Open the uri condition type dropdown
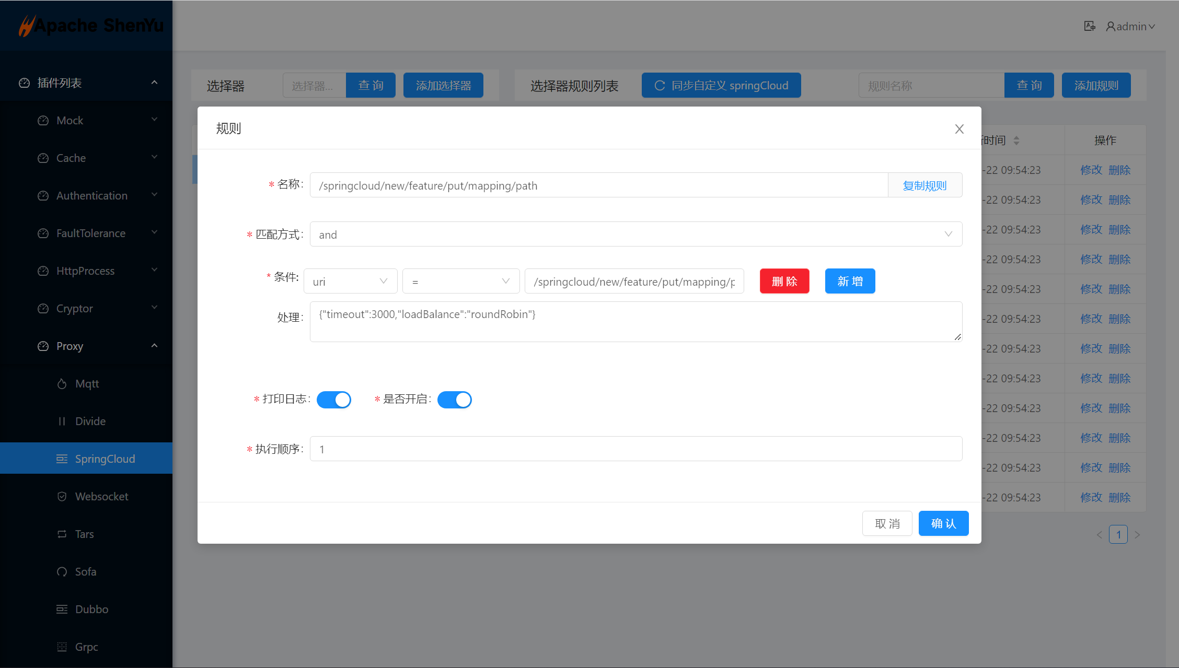The image size is (1179, 668). [x=350, y=282]
